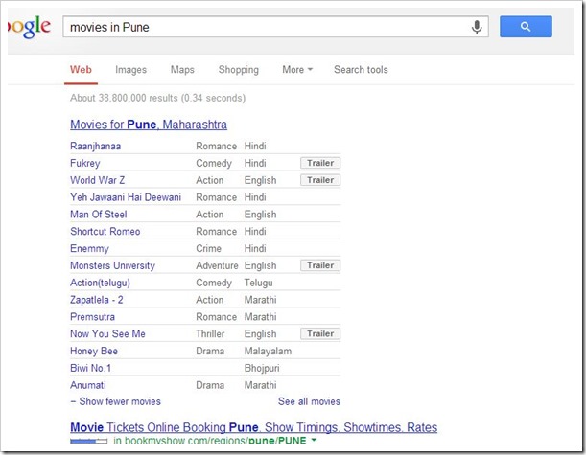Select the Man Of Steel movie link

pos(98,215)
